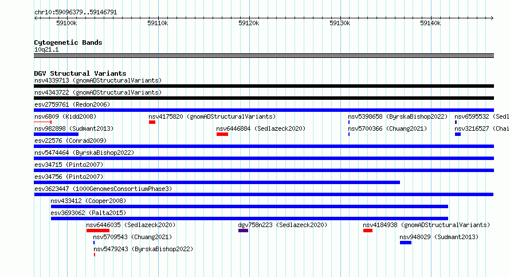
Task: Select nsv5479243 (ByrskaBishop2022) label
Action: 143,249
